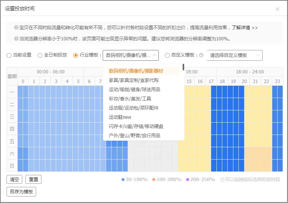Click 另存为模板 to save template

click(22, 191)
